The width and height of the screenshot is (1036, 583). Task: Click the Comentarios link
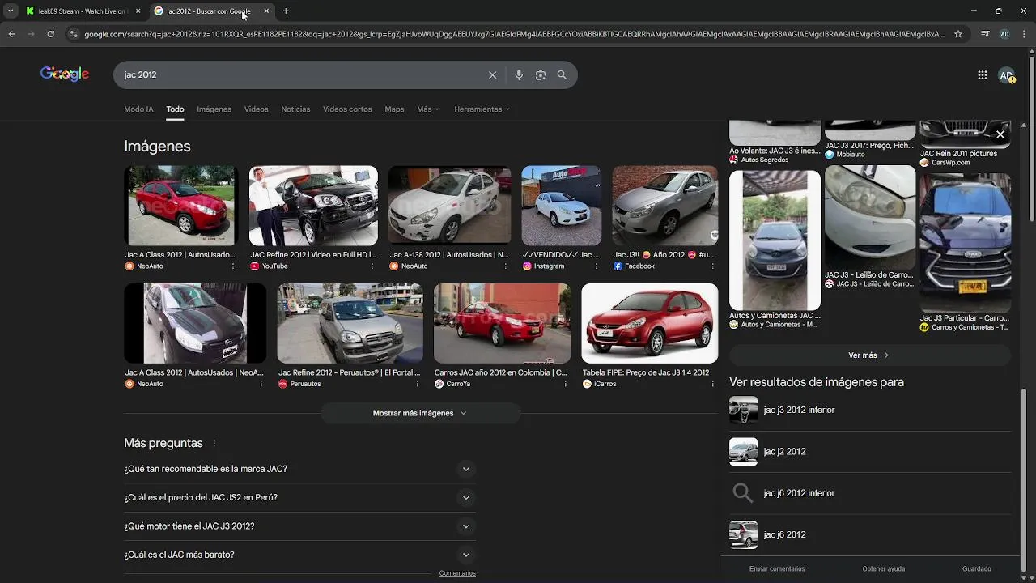pos(457,573)
